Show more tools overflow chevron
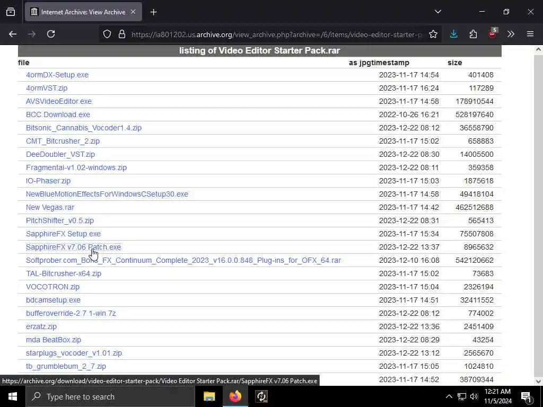The image size is (543, 407). pos(511,34)
